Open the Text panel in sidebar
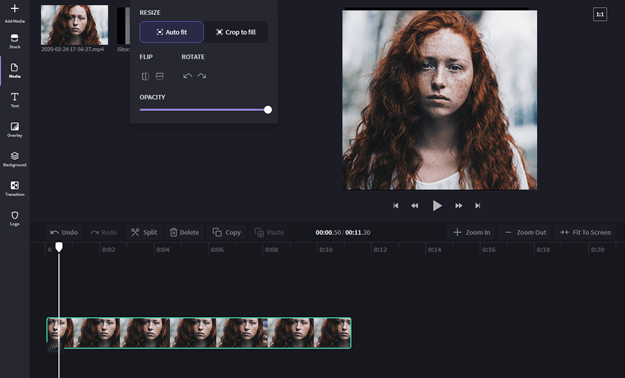The image size is (625, 378). coord(14,99)
